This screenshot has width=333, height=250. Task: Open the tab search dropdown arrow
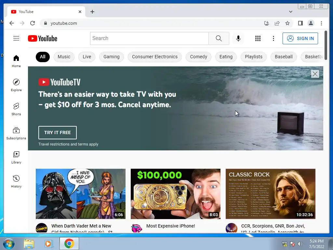pyautogui.click(x=290, y=12)
